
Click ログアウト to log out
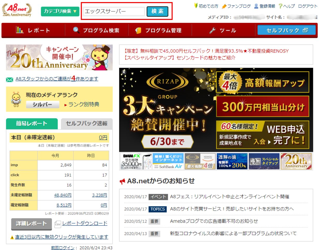point(308,6)
